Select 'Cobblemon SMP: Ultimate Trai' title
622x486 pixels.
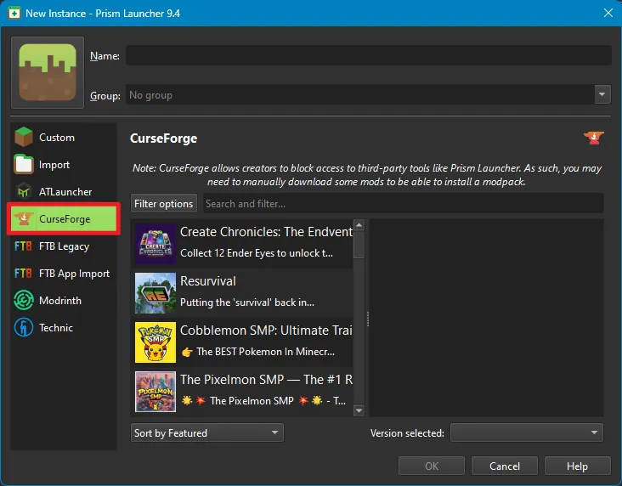pos(266,330)
